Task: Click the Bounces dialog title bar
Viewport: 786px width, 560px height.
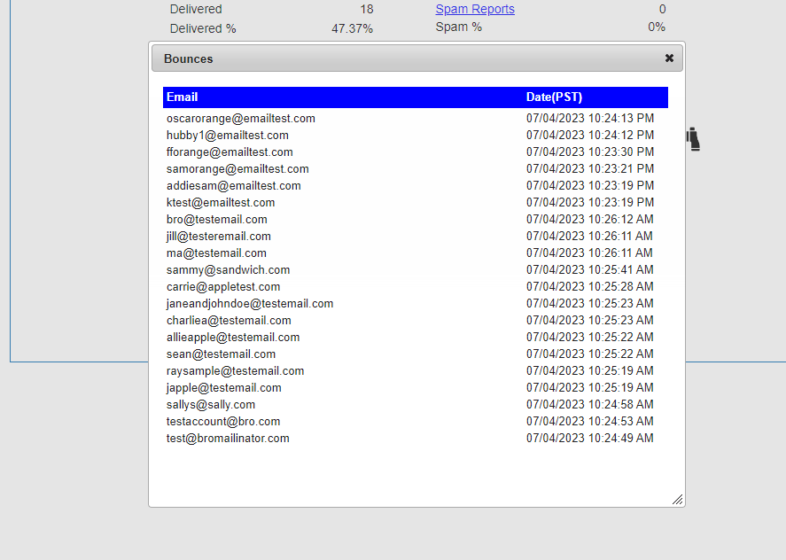Action: (x=417, y=58)
